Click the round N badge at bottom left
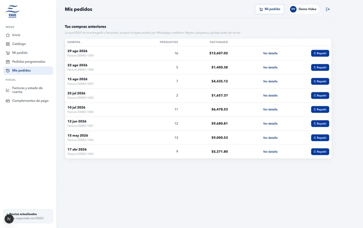Viewport: 363px width, 228px height. click(9, 219)
